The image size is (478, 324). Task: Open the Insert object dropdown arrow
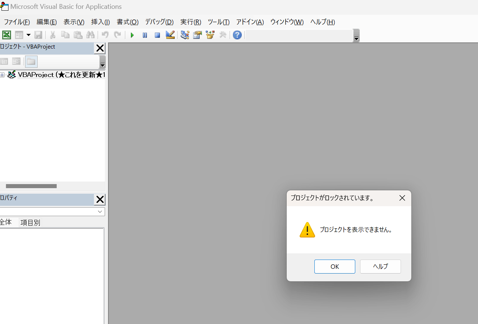coord(28,35)
